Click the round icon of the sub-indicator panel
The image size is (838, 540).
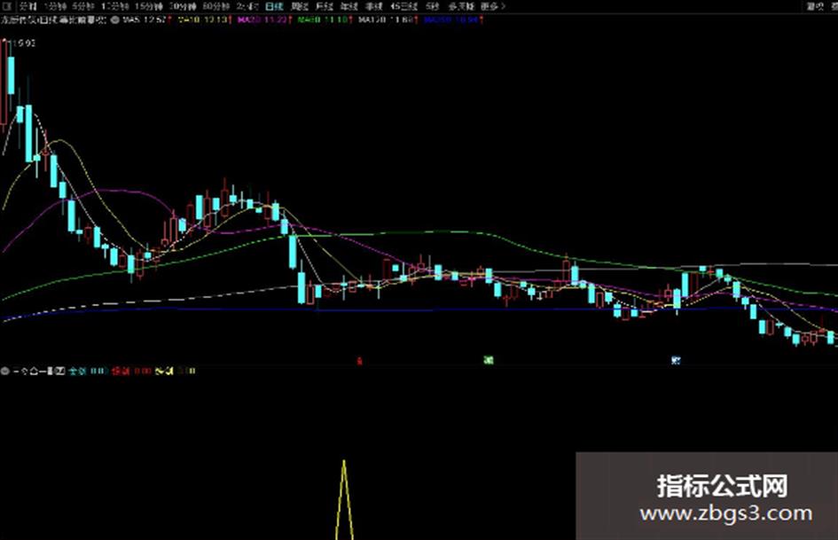pos(5,371)
